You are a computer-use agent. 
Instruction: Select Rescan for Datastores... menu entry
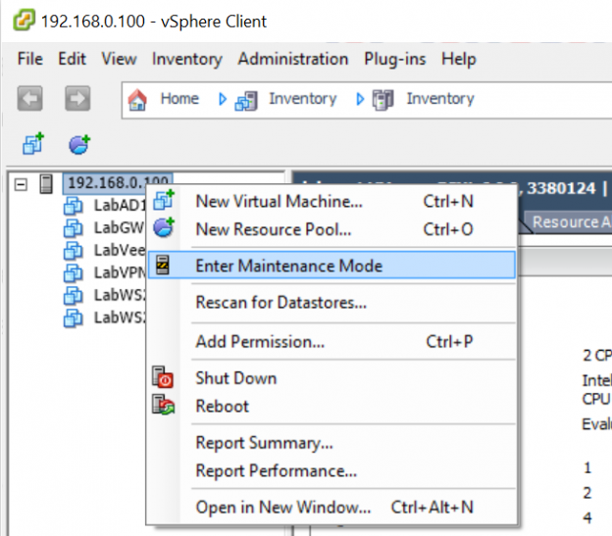332,302
